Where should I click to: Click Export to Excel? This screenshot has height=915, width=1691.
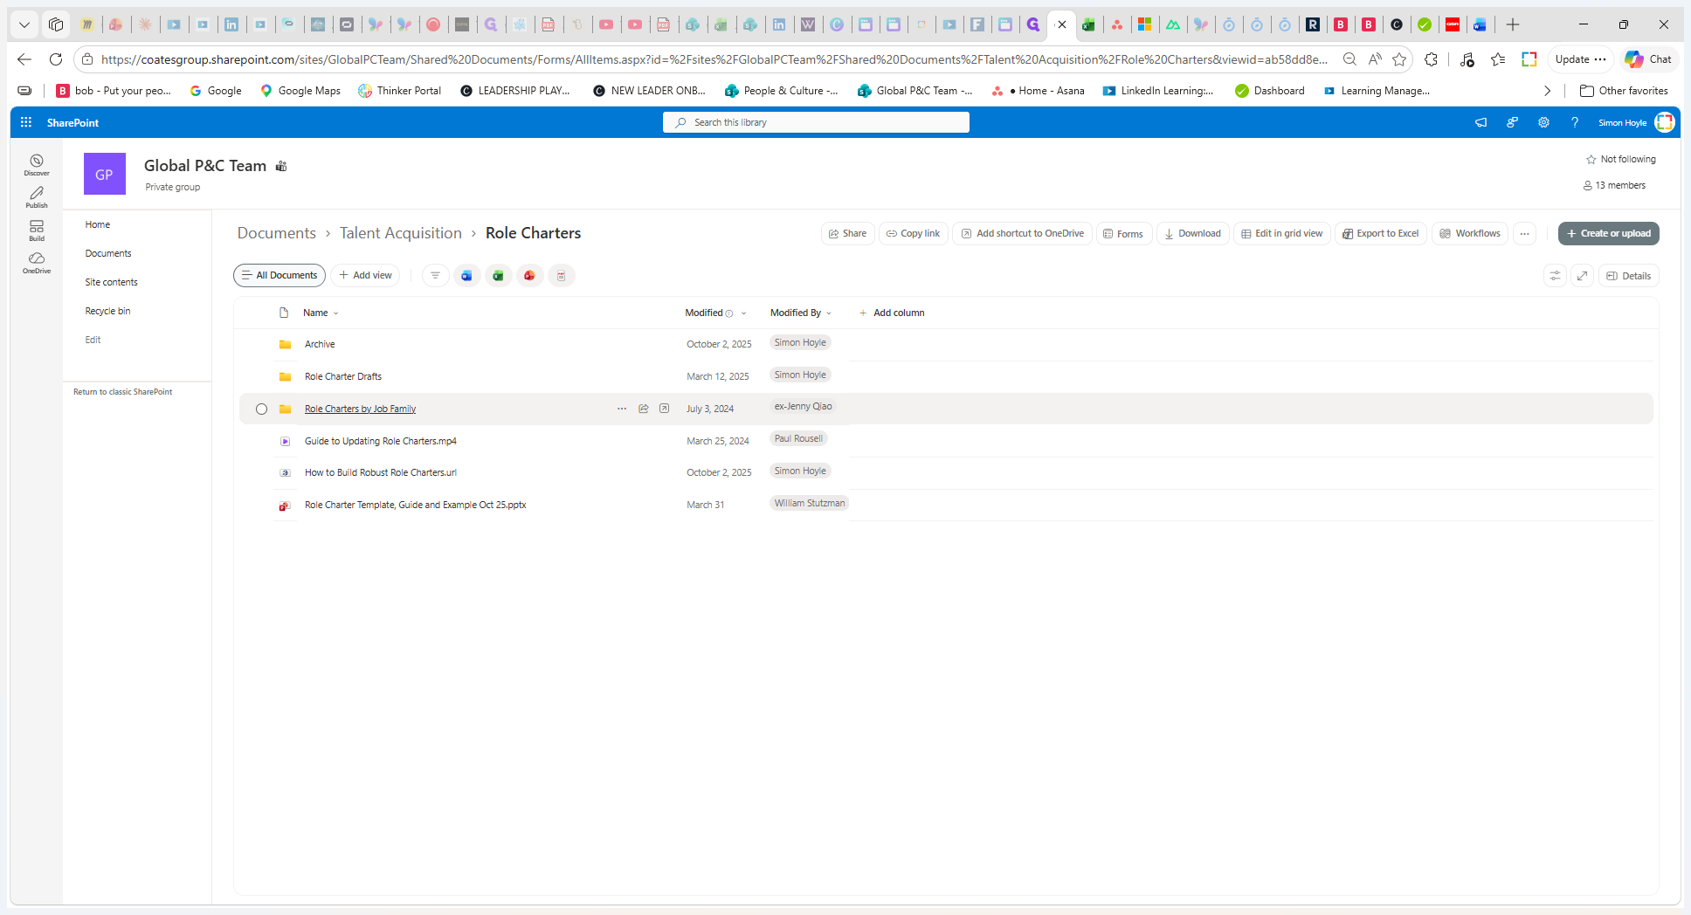tap(1381, 233)
